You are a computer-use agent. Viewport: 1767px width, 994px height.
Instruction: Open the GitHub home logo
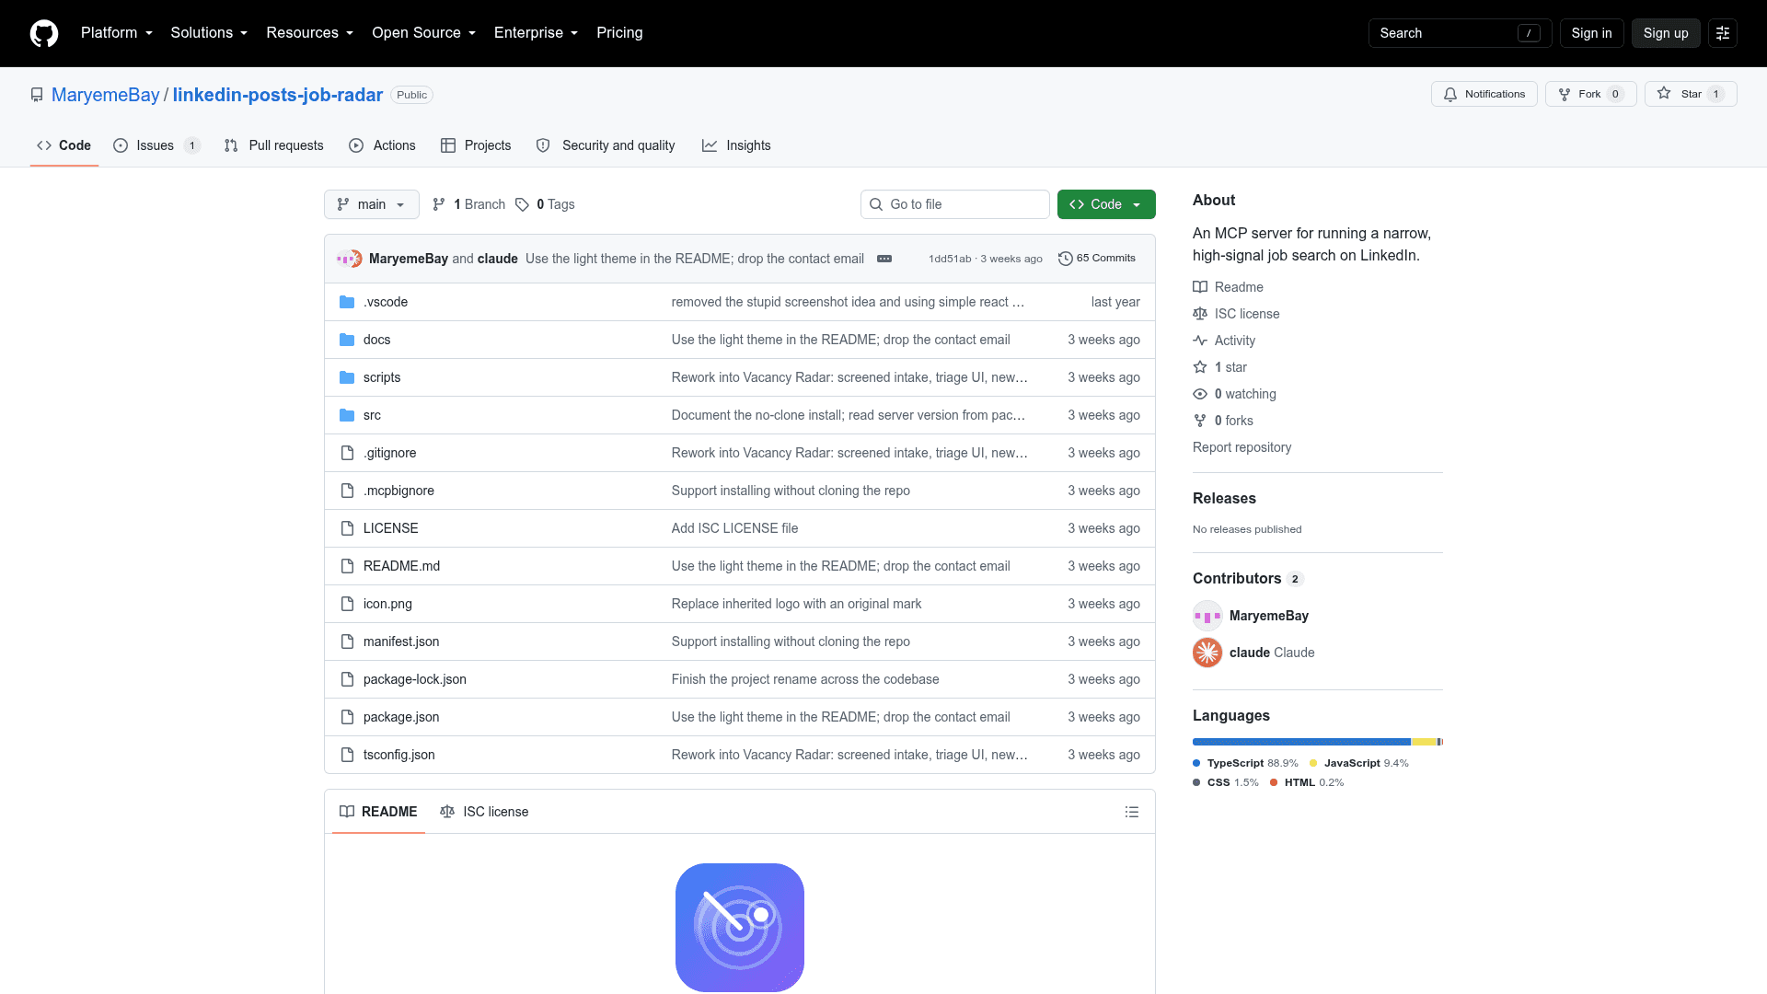pos(44,33)
